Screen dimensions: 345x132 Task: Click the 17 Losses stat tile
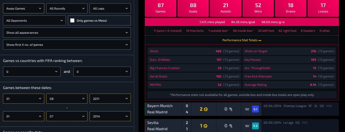point(323,8)
